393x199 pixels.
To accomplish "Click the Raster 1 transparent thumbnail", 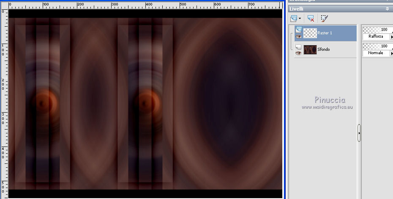I will point(310,33).
